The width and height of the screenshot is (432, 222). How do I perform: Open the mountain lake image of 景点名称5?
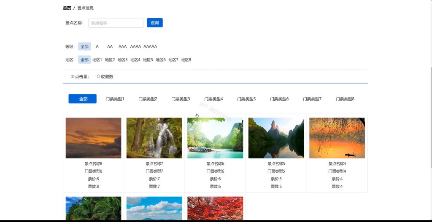point(276,138)
